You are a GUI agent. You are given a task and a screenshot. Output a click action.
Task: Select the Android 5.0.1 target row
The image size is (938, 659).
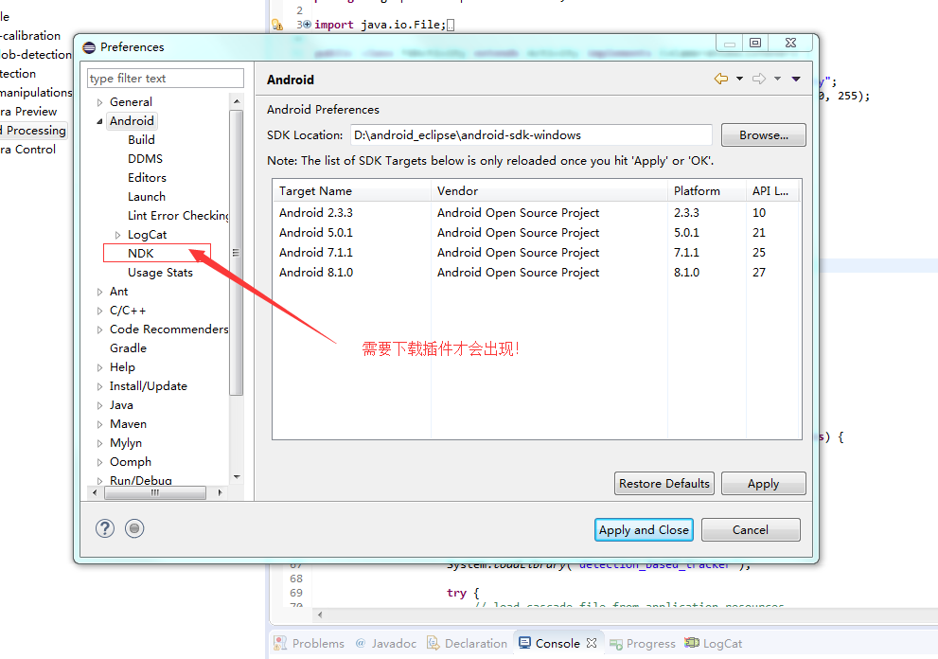pyautogui.click(x=537, y=232)
